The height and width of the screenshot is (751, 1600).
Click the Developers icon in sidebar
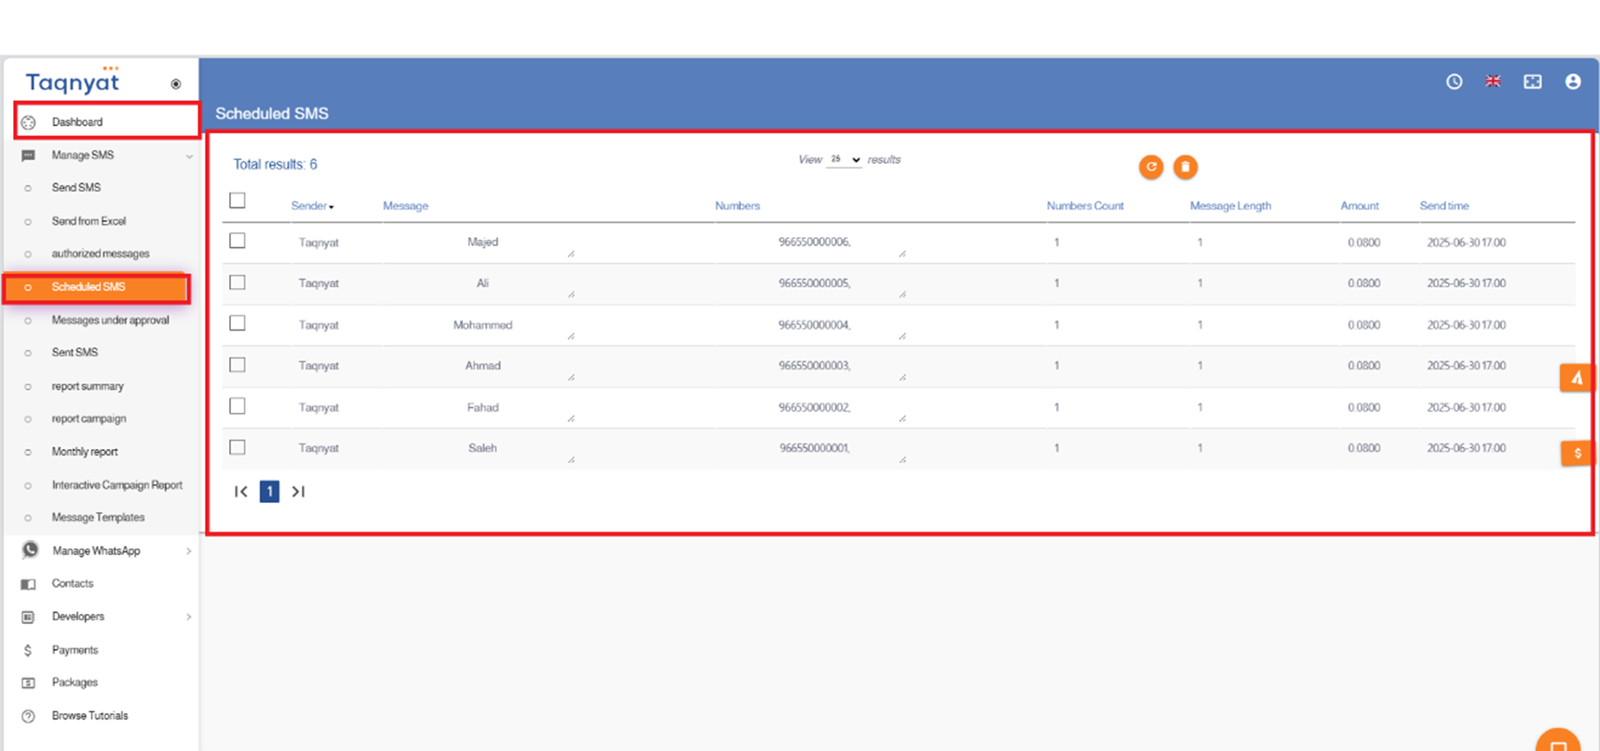[x=29, y=617]
